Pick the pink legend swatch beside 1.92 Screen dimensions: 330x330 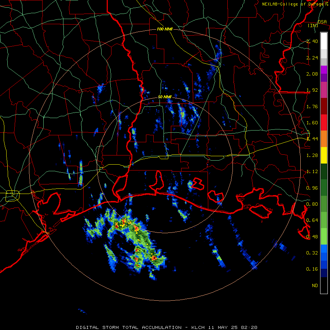coord(324,90)
